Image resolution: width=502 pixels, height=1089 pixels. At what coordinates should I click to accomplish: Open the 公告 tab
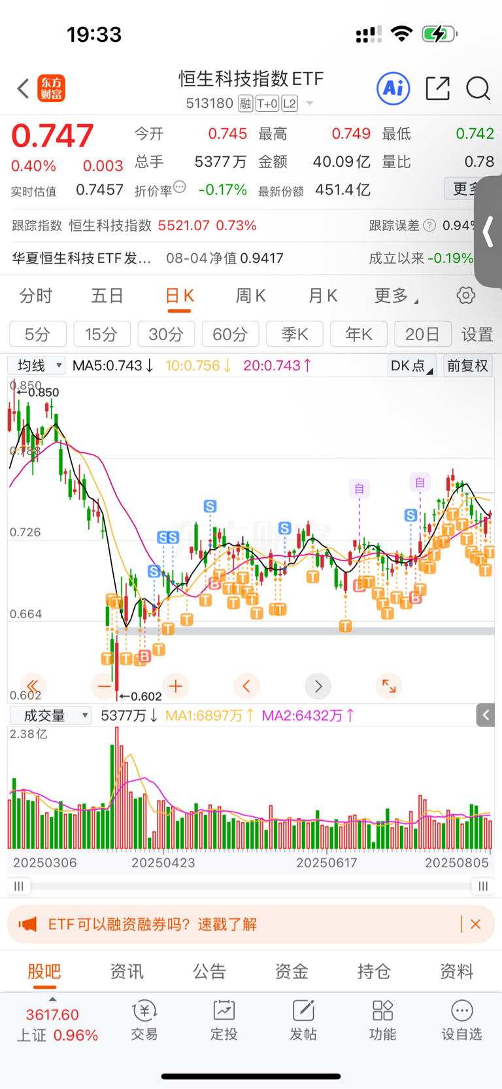[x=209, y=971]
